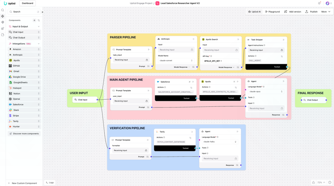This screenshot has height=186, width=334.
Task: Click the canvas lock icon bottom right
Action: pyautogui.click(x=313, y=182)
